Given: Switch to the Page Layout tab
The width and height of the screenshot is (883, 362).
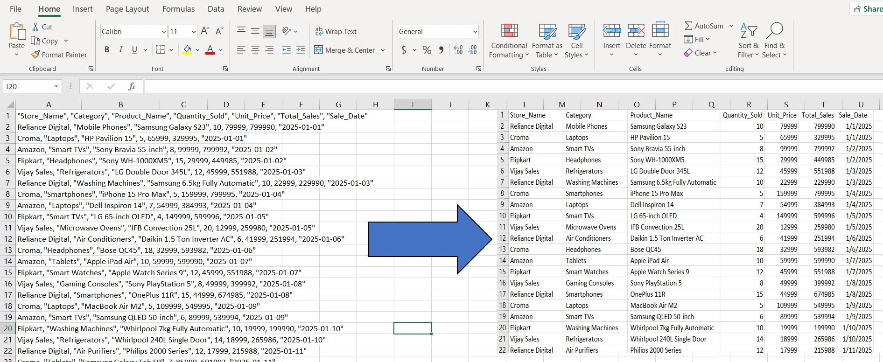Looking at the screenshot, I should tap(127, 9).
